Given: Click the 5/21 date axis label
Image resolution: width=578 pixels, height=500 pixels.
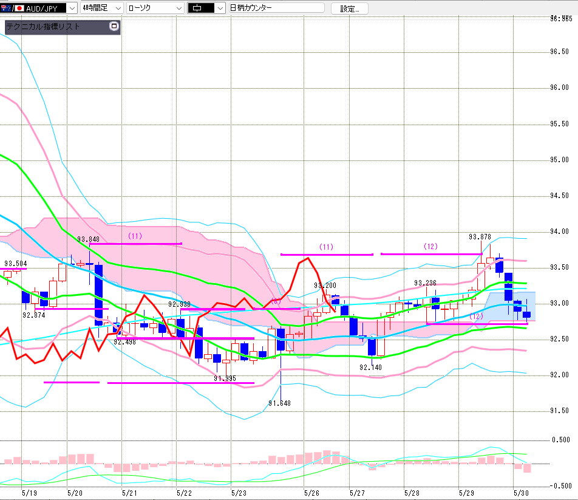Looking at the screenshot, I should (x=129, y=493).
